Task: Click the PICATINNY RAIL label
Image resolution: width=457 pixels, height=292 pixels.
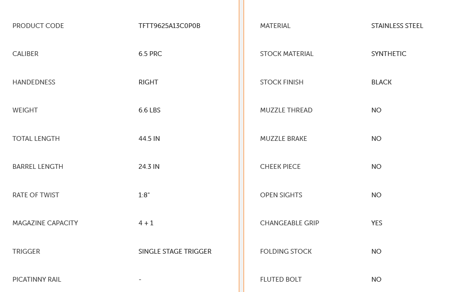Action: click(x=37, y=280)
